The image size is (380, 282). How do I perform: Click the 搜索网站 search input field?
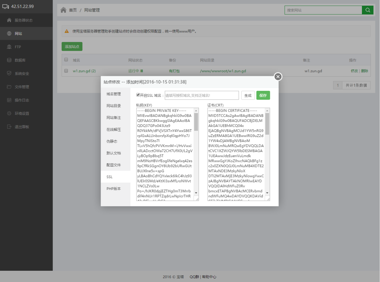324,10
